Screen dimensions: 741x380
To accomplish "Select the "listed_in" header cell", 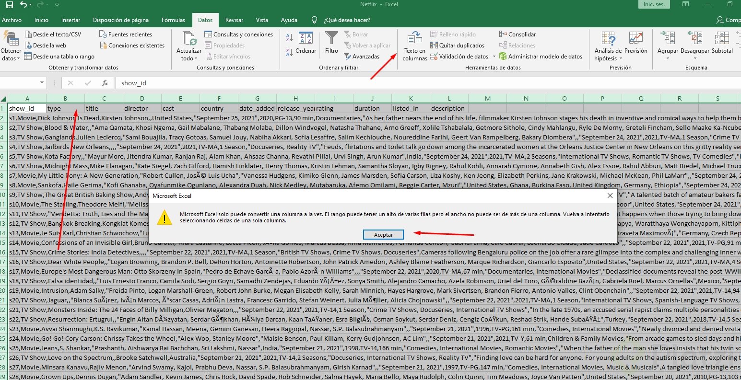I will click(x=411, y=108).
